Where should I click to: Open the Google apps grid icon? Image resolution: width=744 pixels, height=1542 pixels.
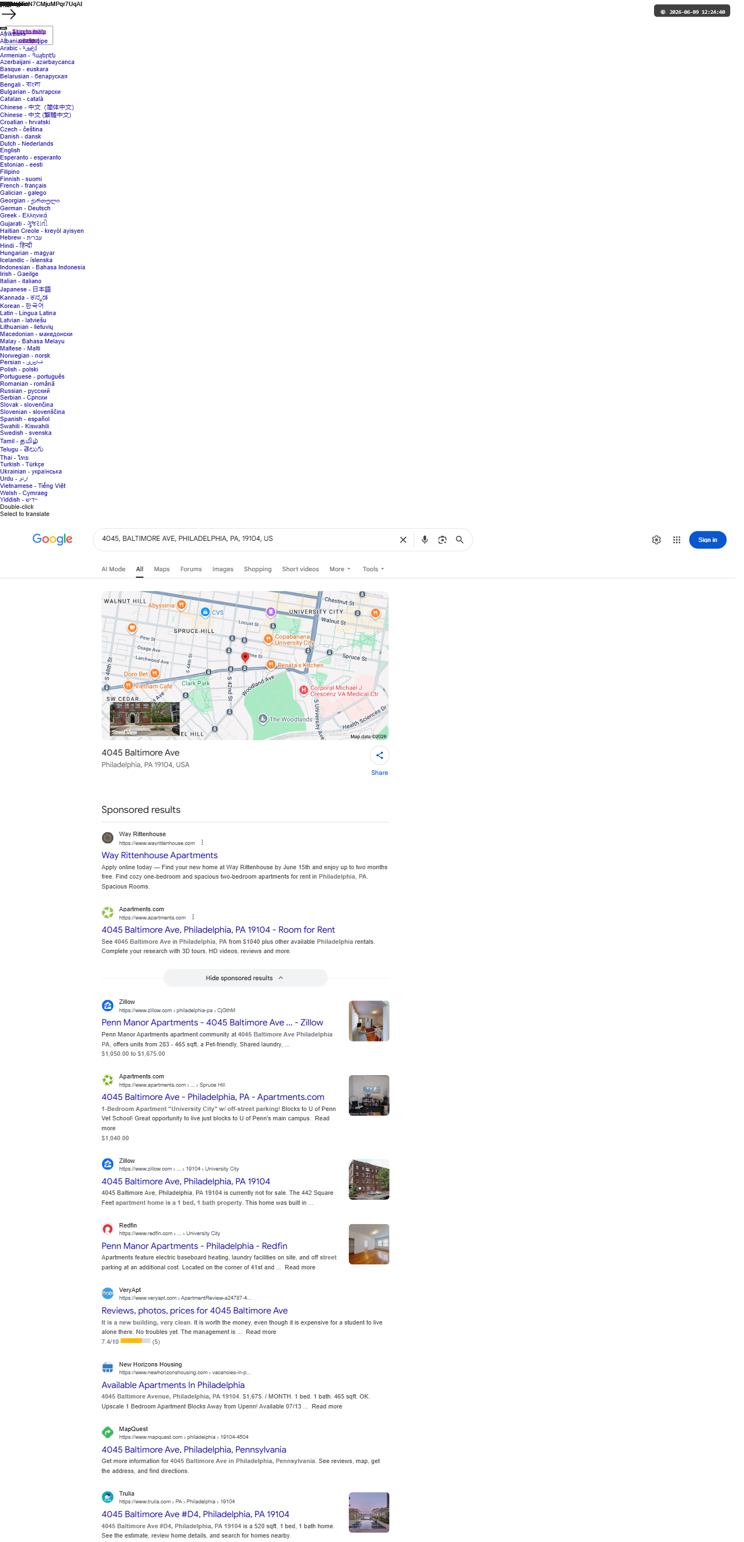pos(676,540)
